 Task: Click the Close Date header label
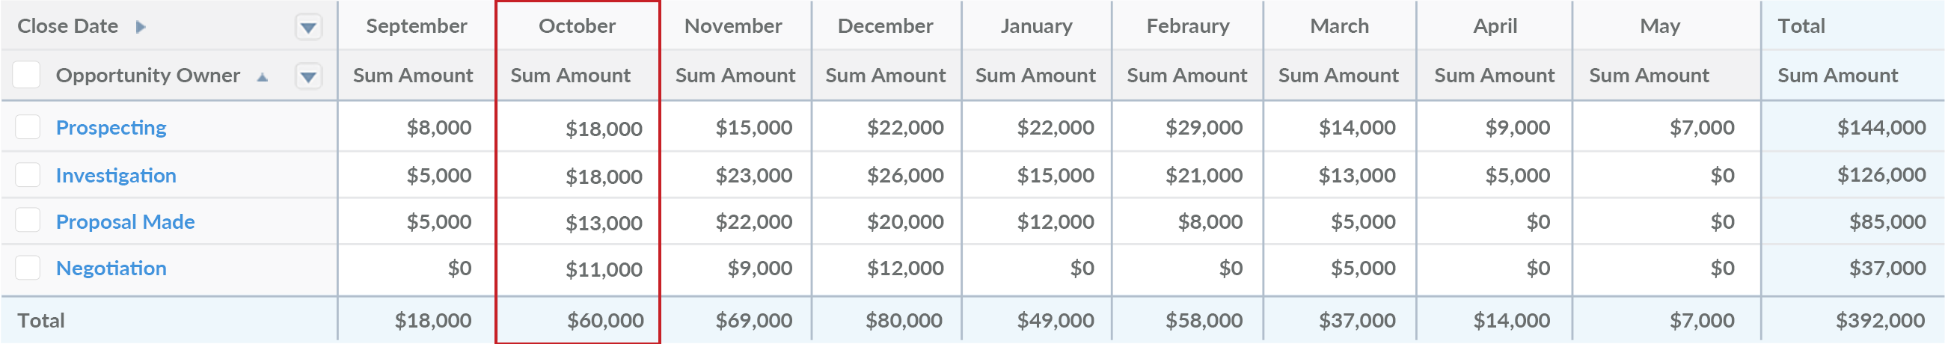(x=68, y=26)
